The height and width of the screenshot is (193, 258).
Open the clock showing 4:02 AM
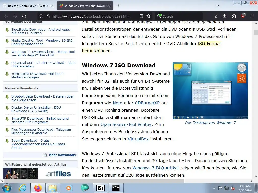coord(245,188)
